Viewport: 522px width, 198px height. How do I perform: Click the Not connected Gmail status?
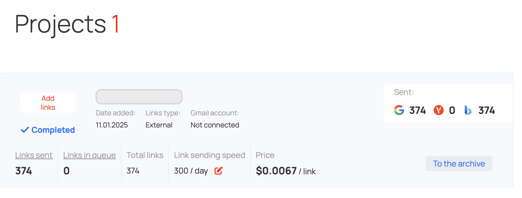tap(215, 125)
